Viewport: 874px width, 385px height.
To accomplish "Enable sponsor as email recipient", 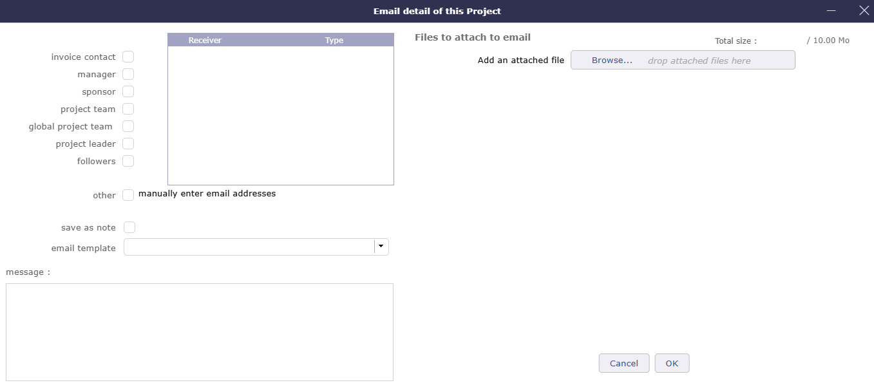I will click(x=128, y=91).
